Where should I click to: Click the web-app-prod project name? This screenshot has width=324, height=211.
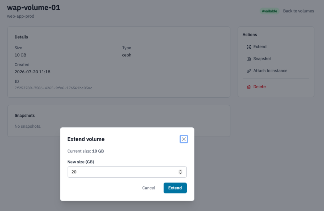point(21,16)
